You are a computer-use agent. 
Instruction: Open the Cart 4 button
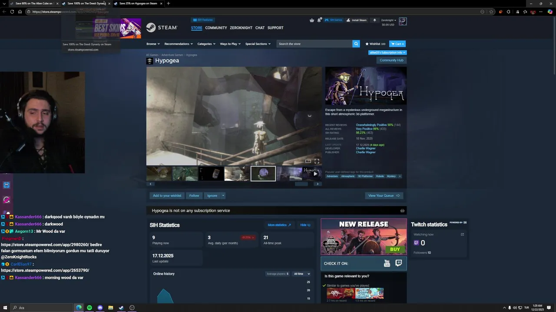tap(397, 44)
